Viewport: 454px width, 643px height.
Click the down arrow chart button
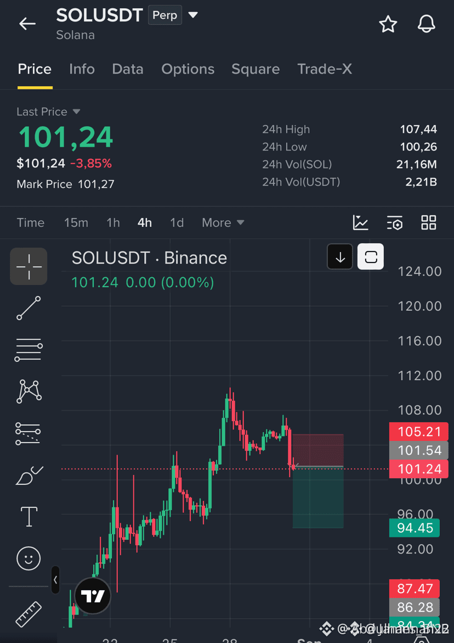click(340, 257)
